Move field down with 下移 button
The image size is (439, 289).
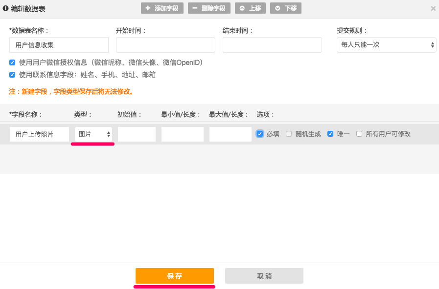tap(286, 8)
